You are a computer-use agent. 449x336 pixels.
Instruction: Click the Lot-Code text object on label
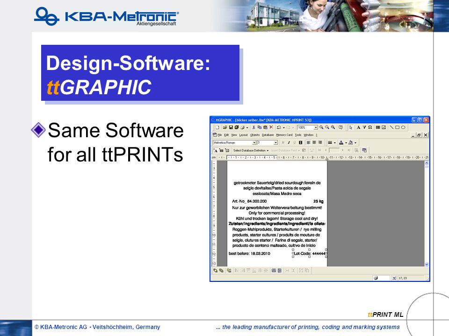[309, 253]
